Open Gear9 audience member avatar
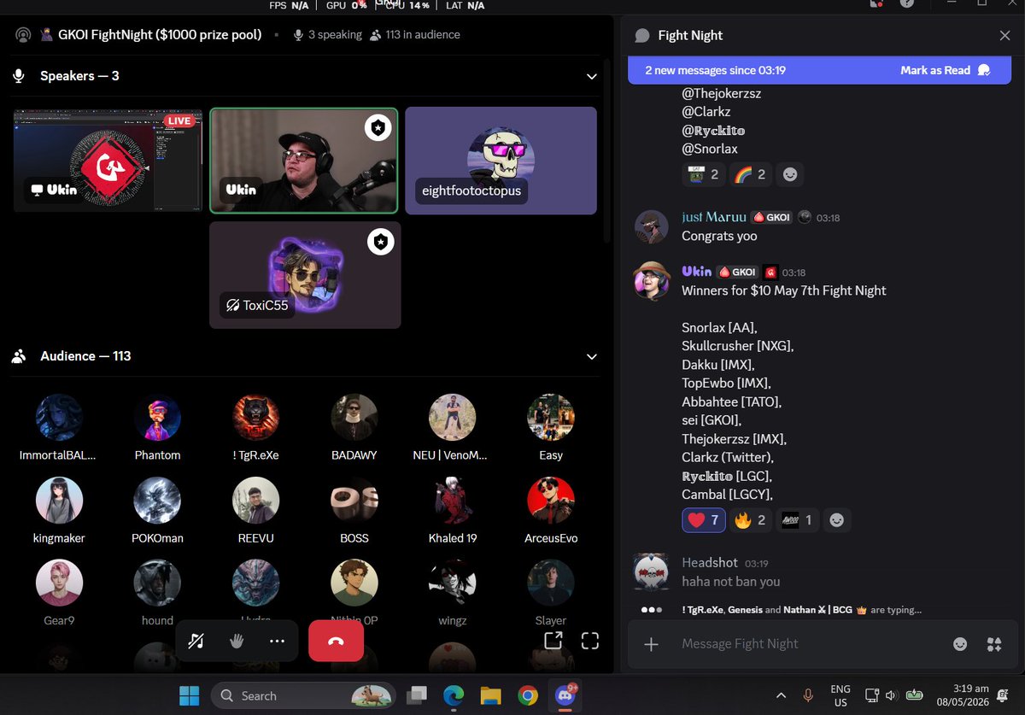The image size is (1025, 715). point(59,583)
